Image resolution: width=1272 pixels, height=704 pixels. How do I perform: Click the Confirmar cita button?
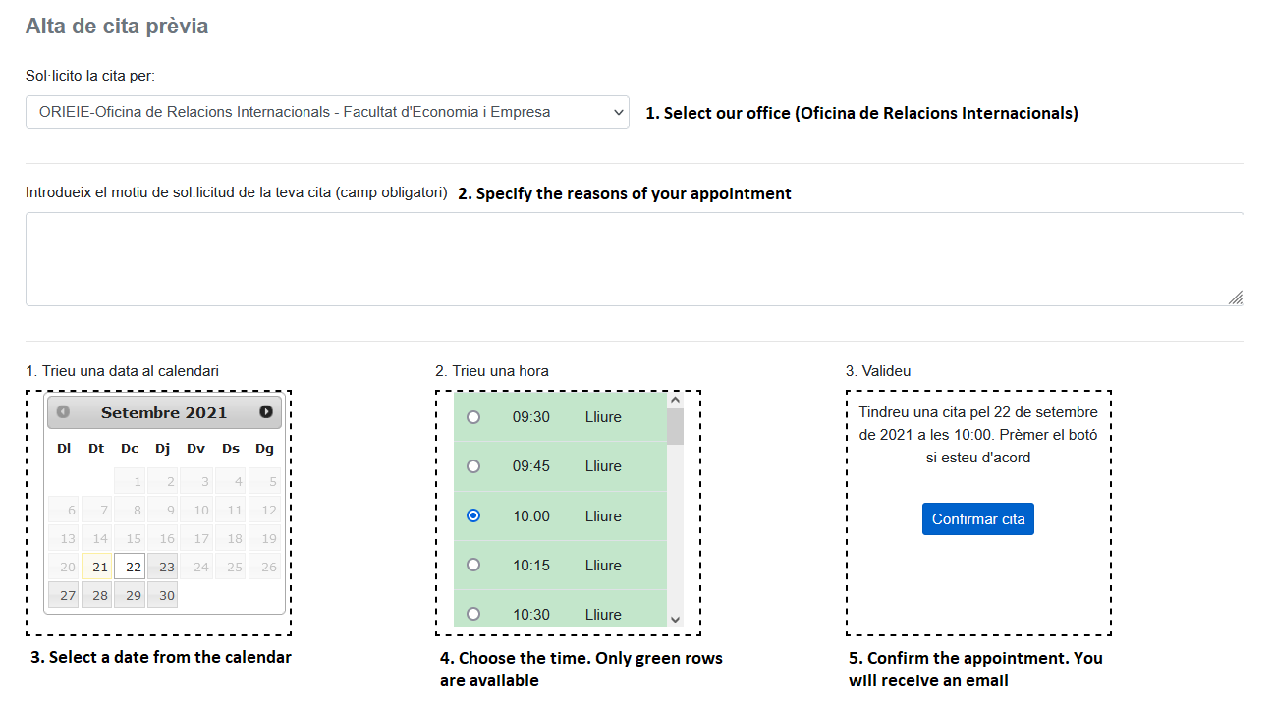[x=977, y=519]
